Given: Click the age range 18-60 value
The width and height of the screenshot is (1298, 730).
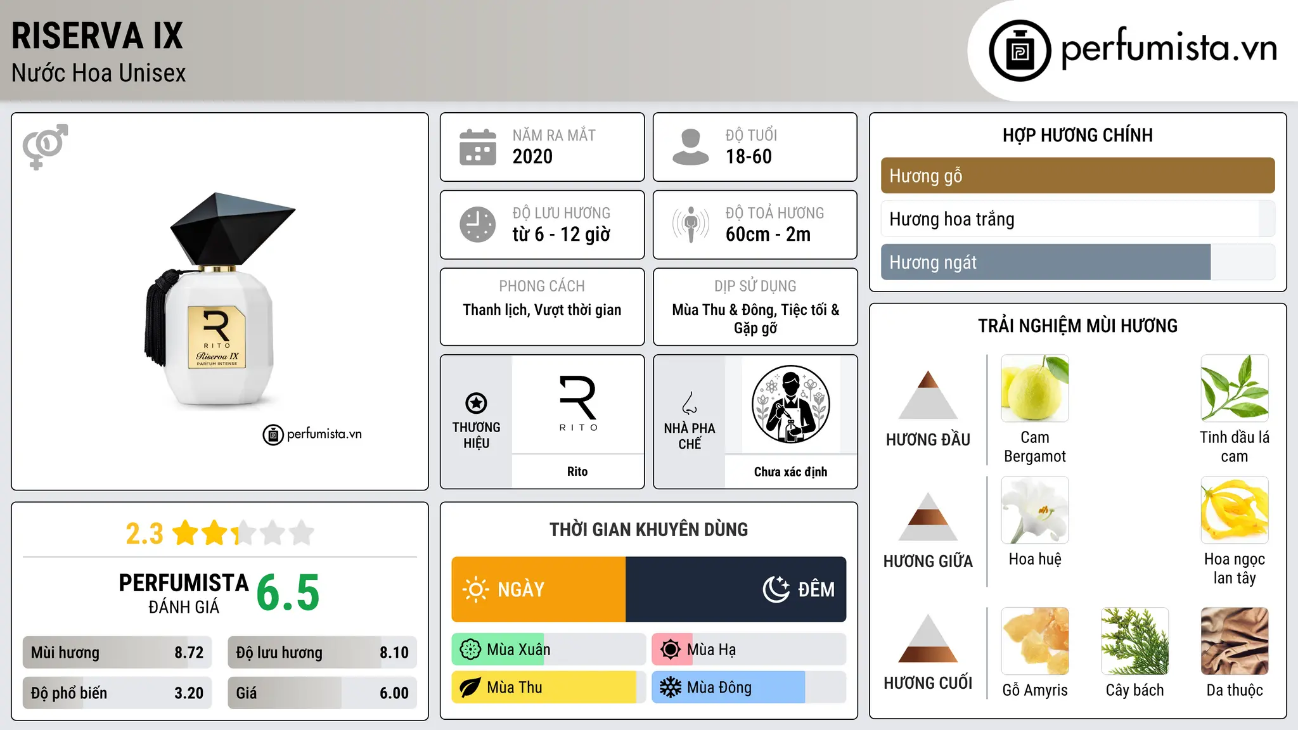Looking at the screenshot, I should click(x=749, y=157).
